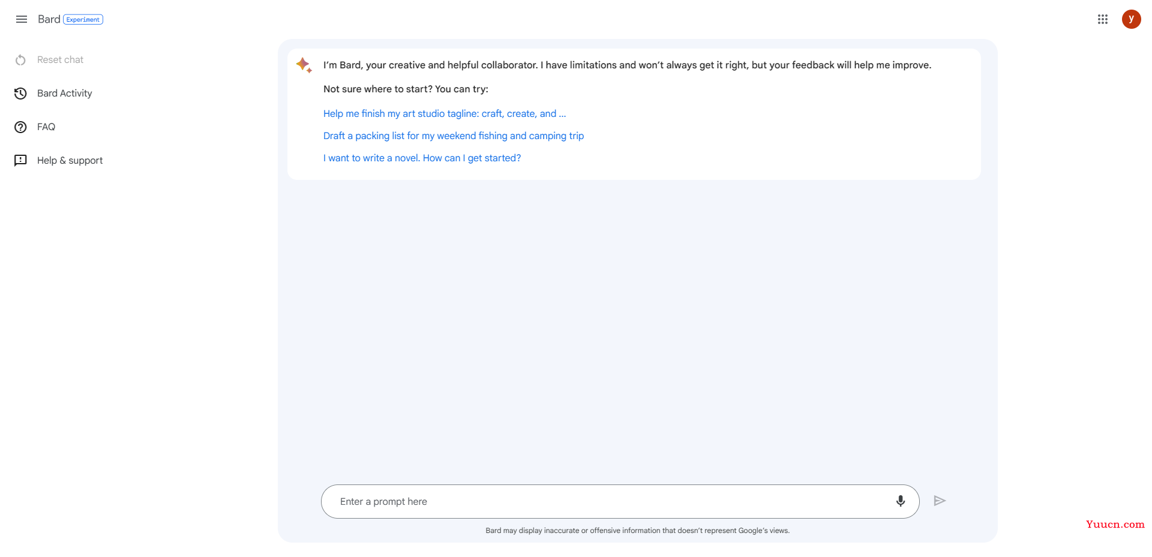Click the Help & support feedback icon

(x=20, y=160)
